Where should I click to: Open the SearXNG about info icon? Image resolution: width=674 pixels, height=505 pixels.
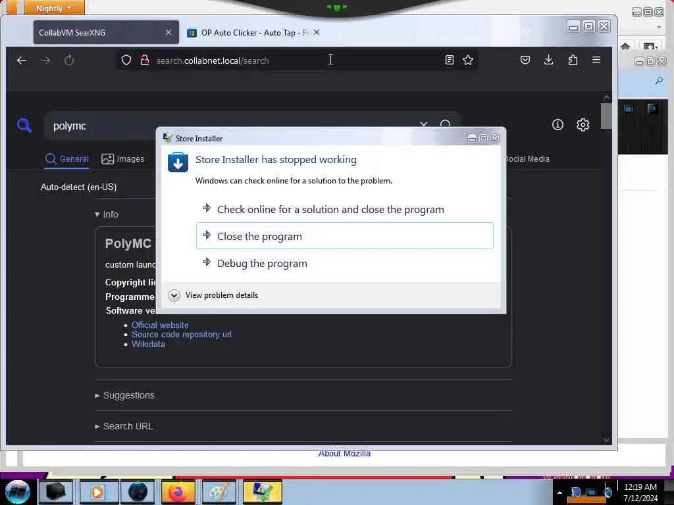point(557,125)
